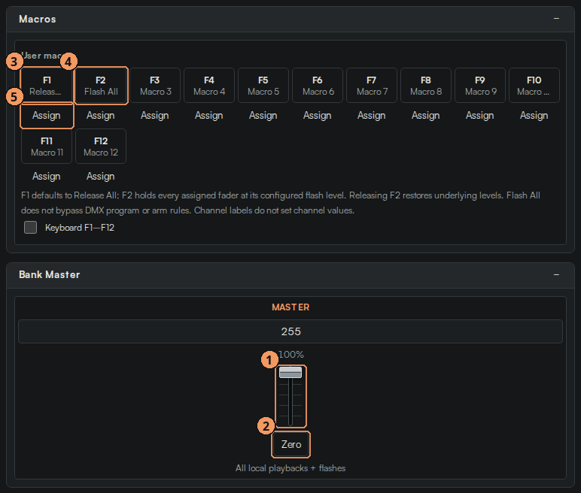Collapse the Bank Master panel
The image size is (581, 493).
coord(556,275)
